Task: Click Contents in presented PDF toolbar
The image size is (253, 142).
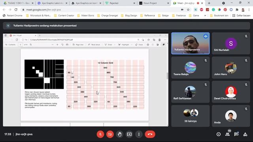Action: coord(10,45)
